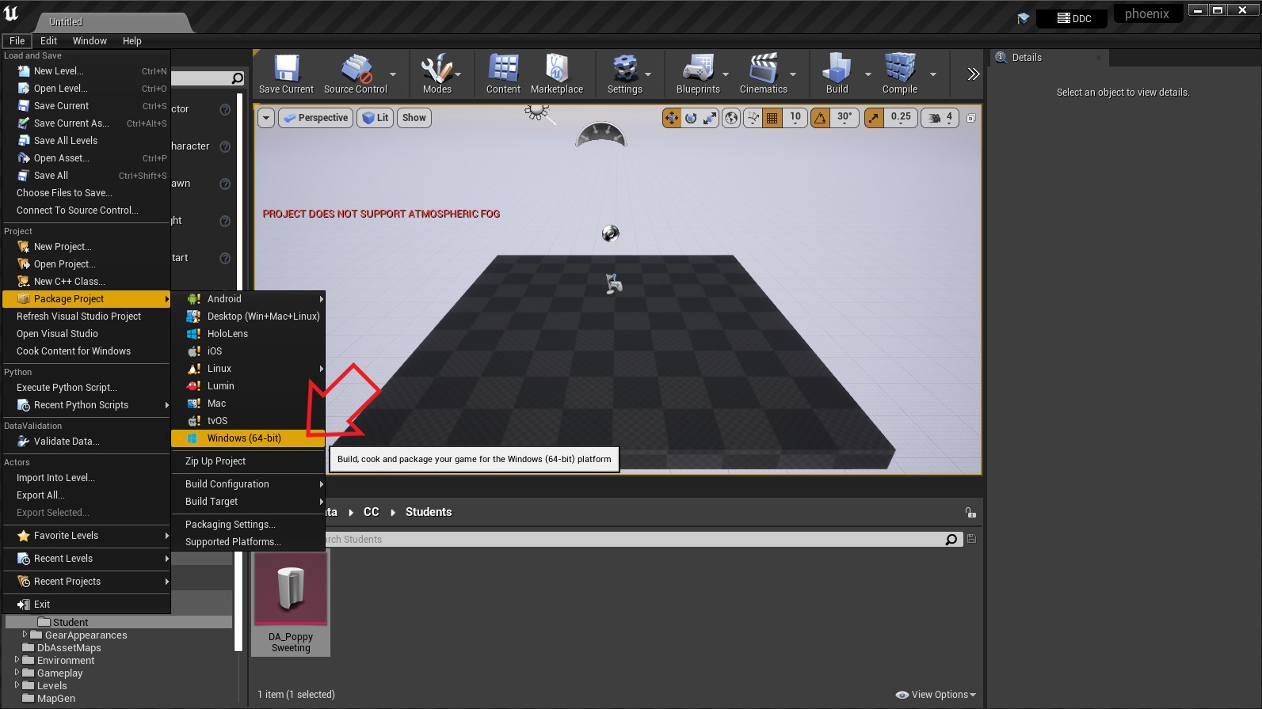Toggle world/local coordinate system globe icon
This screenshot has height=709, width=1262.
731,118
